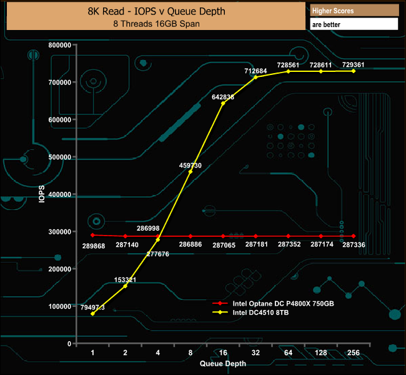Click the data label 287065
Viewport: 406px width, 375px height.
click(x=224, y=245)
